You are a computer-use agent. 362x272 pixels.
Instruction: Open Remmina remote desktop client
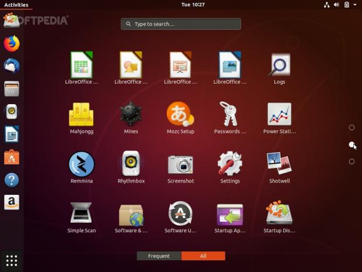click(81, 164)
